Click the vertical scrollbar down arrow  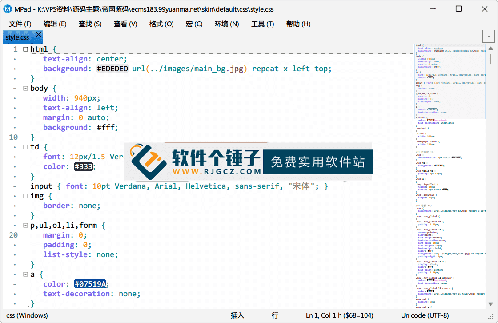pos(491,304)
